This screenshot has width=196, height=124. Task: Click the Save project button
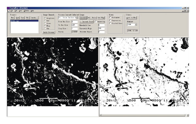tap(23, 18)
